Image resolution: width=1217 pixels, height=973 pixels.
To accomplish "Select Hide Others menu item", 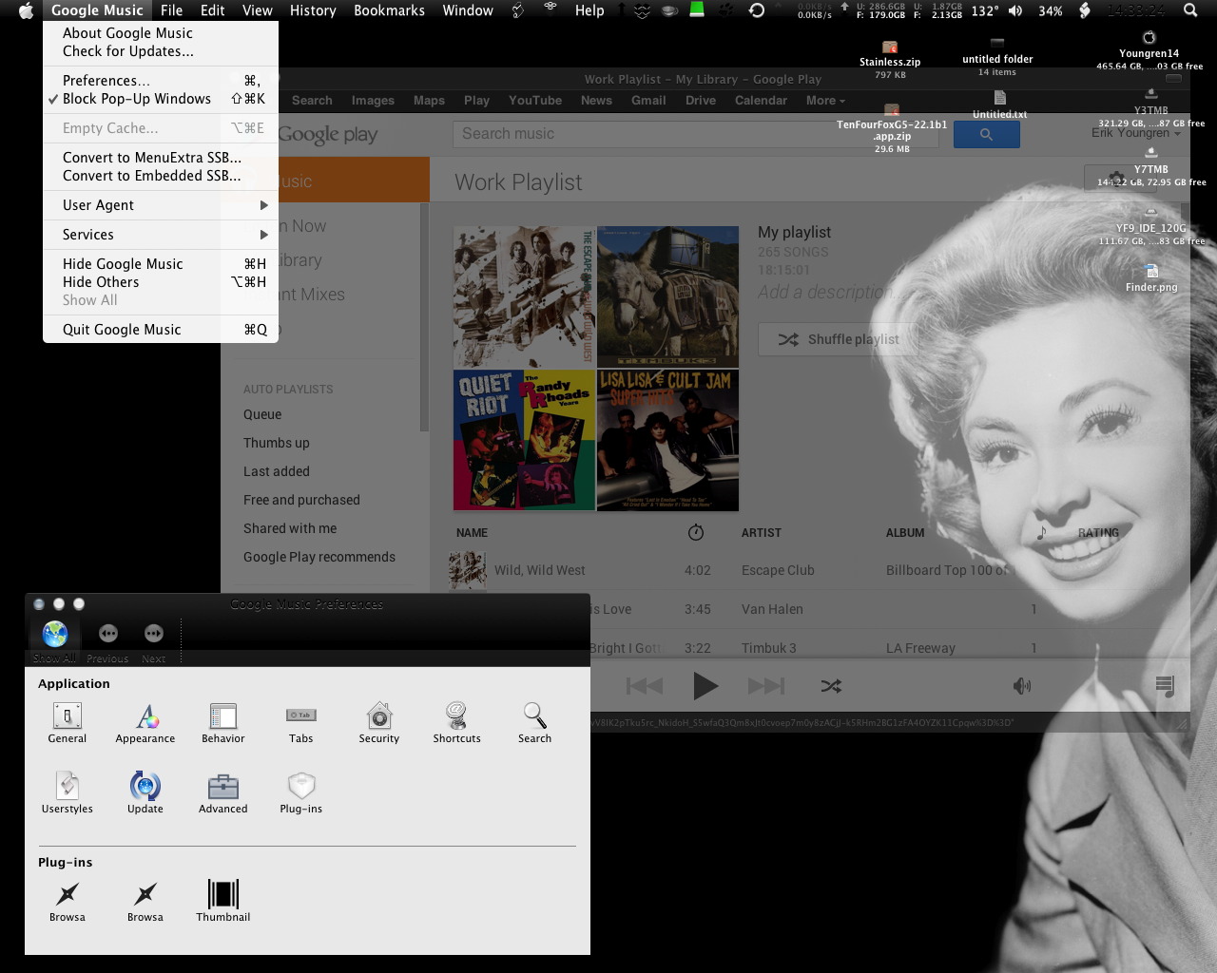I will (161, 282).
